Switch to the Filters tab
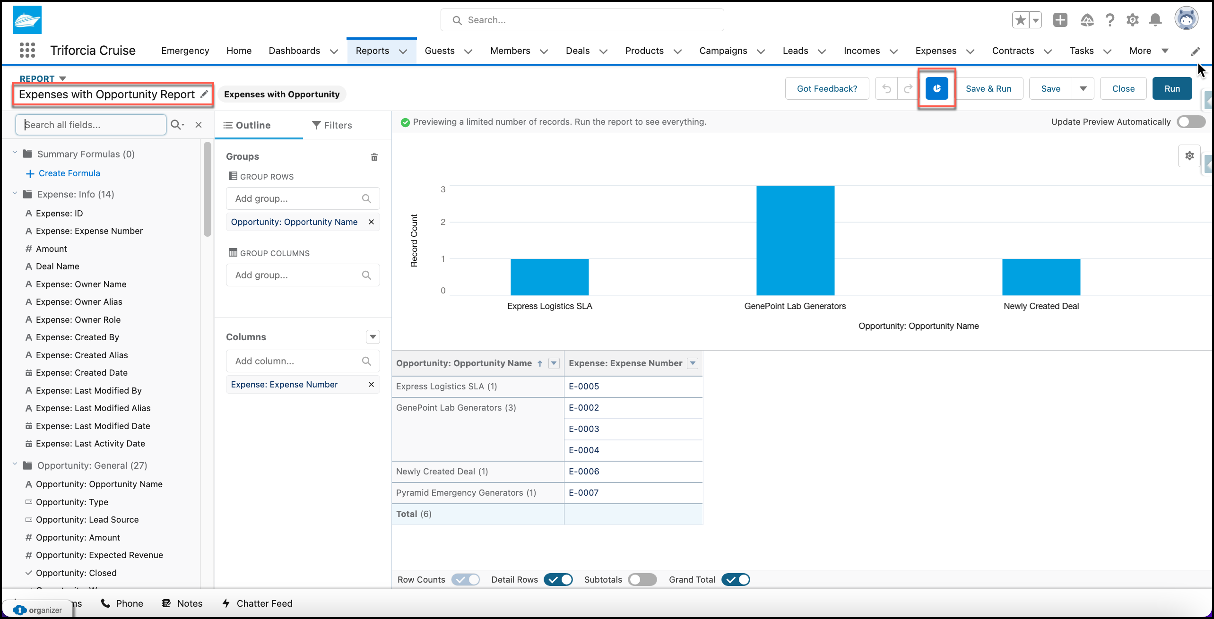Viewport: 1214px width, 619px height. (x=332, y=125)
